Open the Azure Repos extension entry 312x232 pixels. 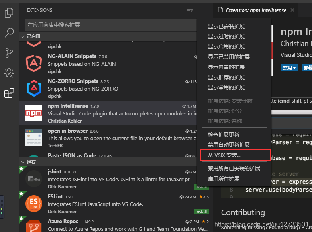(116, 224)
